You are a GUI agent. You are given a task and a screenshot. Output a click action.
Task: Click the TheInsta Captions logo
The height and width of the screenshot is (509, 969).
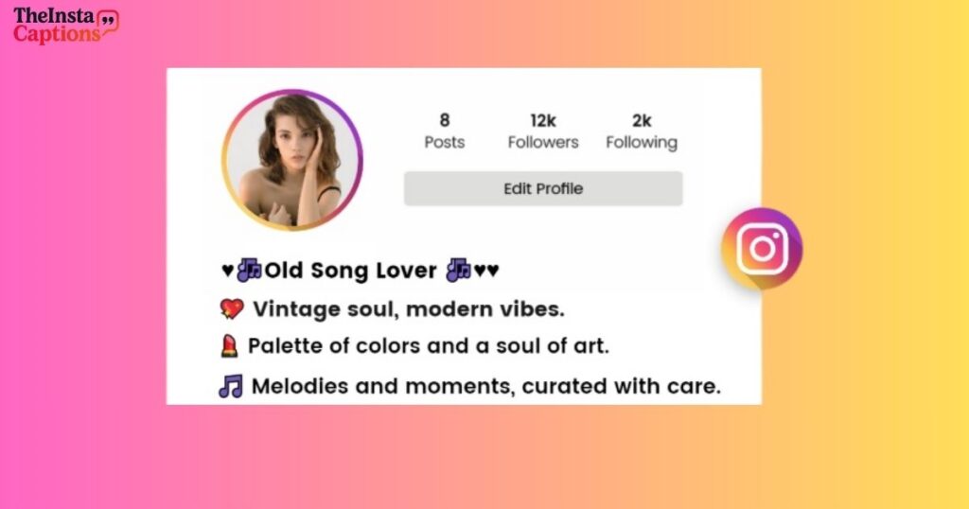pos(65,26)
